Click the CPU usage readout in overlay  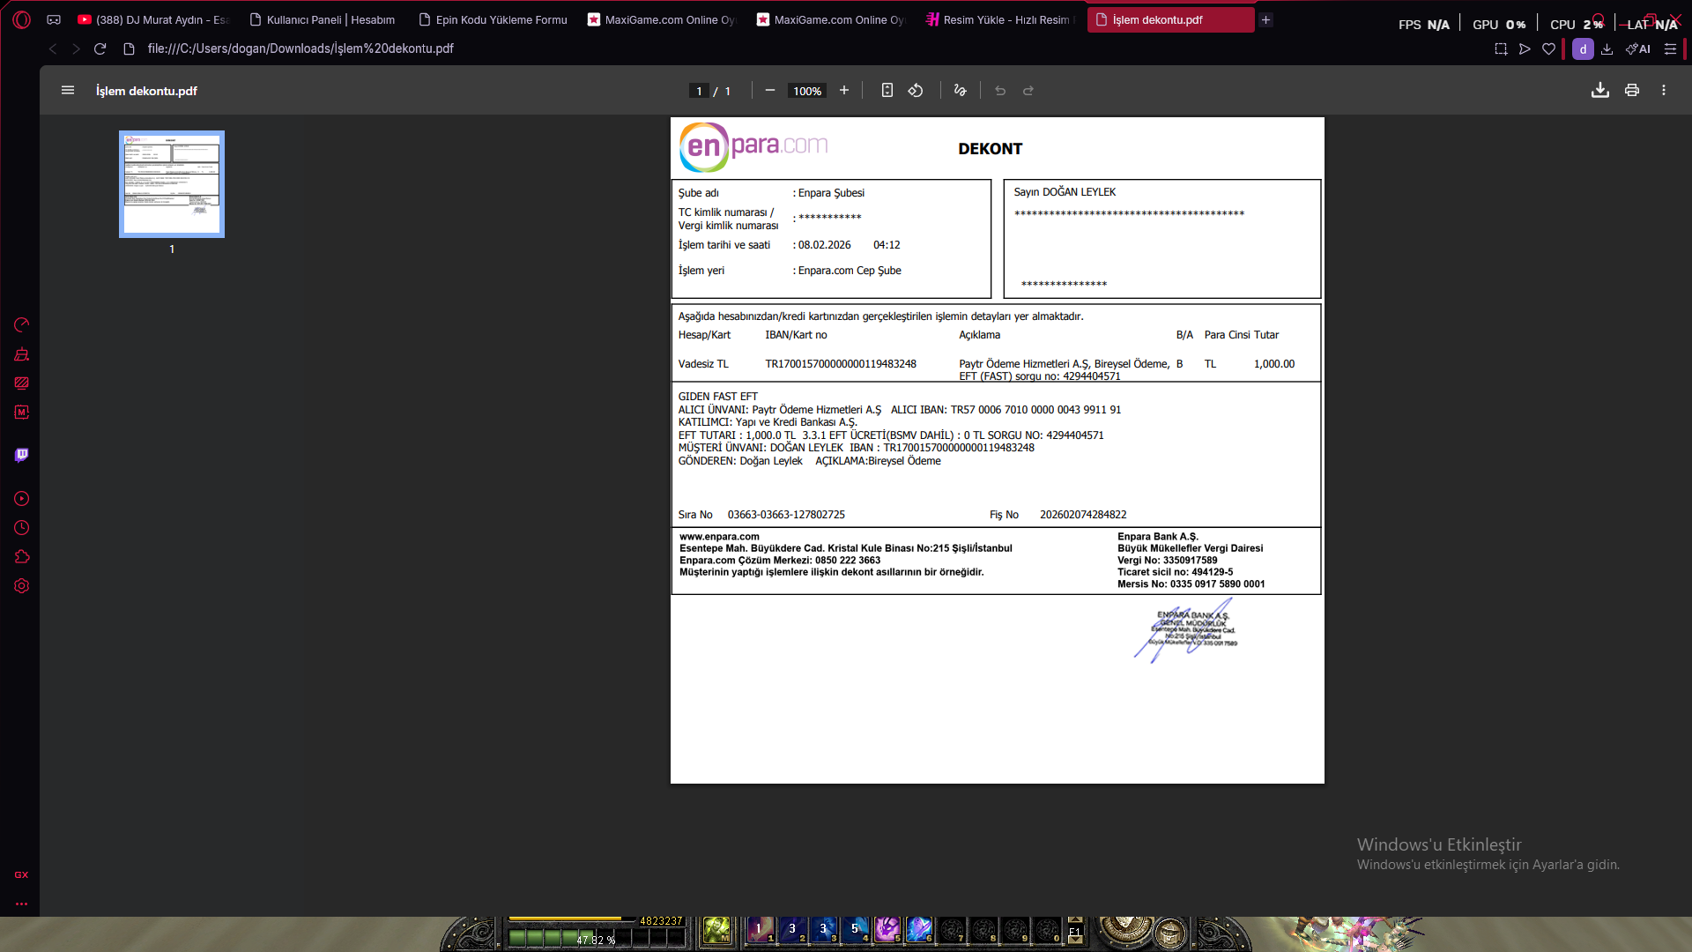[1577, 25]
